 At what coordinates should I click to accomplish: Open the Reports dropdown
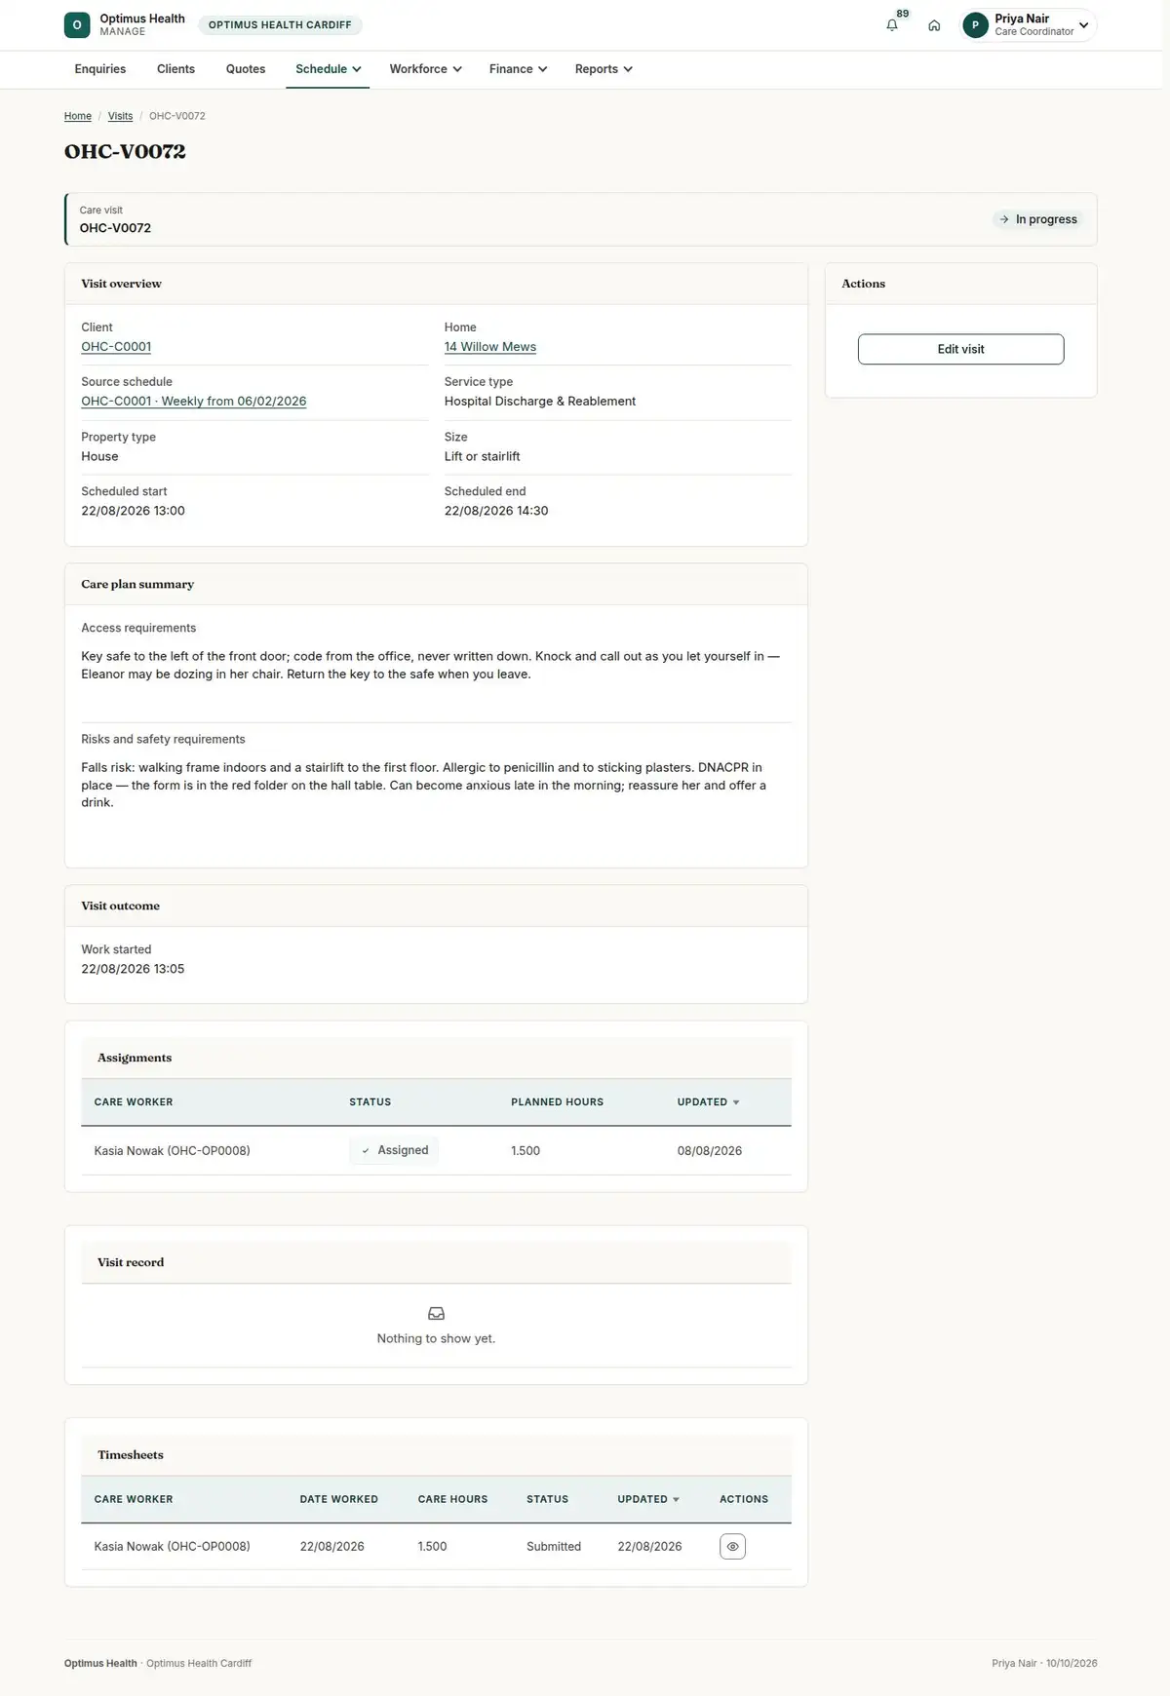604,69
